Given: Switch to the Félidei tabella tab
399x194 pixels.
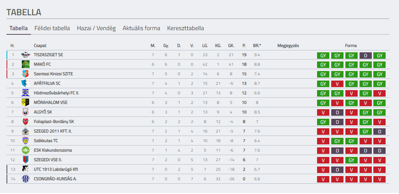Looking at the screenshot, I should (52, 28).
